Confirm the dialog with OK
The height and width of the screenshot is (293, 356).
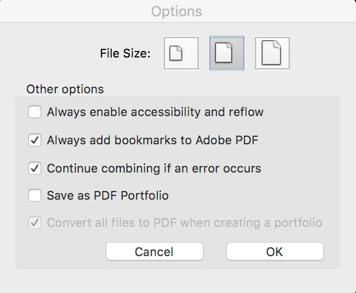coord(275,252)
